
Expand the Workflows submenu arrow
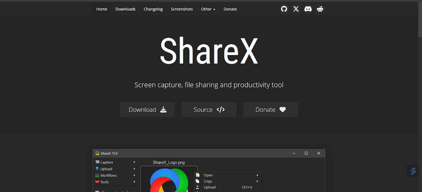pos(134,175)
